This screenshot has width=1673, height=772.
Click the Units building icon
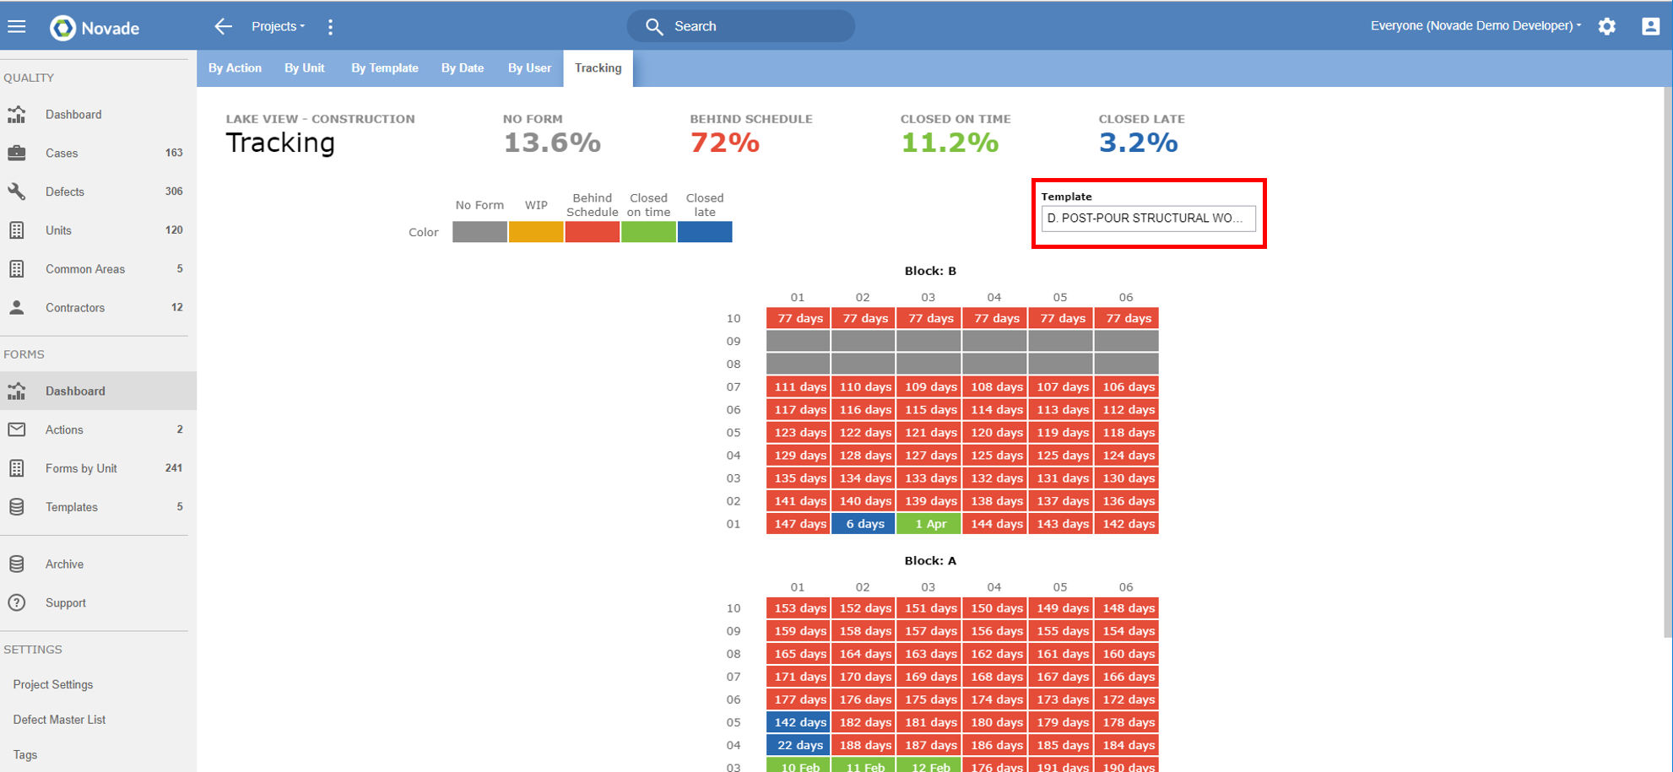point(17,229)
